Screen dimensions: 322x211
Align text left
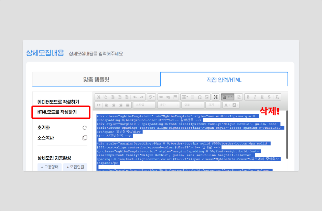coord(107,105)
